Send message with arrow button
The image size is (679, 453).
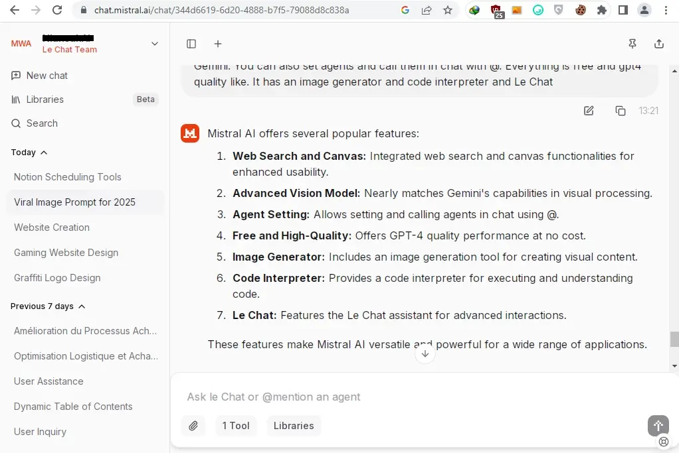[x=658, y=426]
